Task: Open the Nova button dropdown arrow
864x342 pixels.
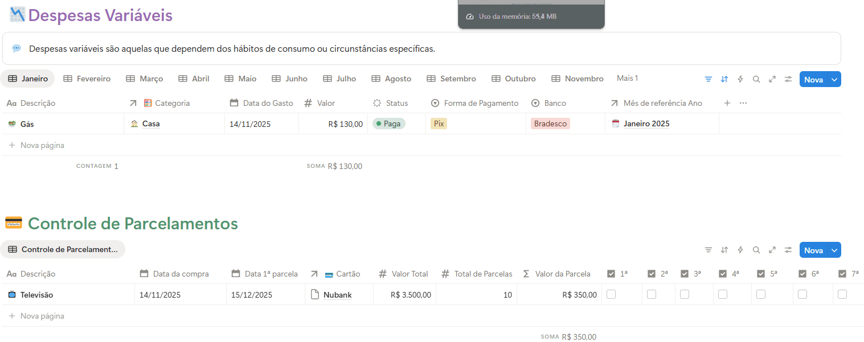Action: point(834,79)
